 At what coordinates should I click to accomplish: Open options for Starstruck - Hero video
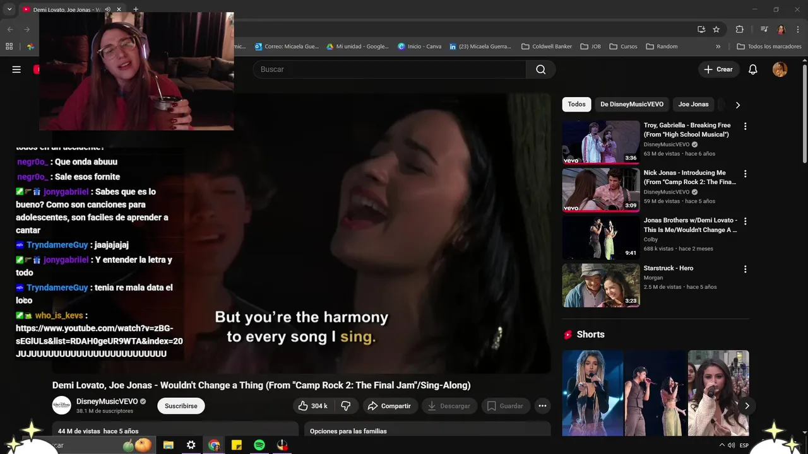(745, 269)
